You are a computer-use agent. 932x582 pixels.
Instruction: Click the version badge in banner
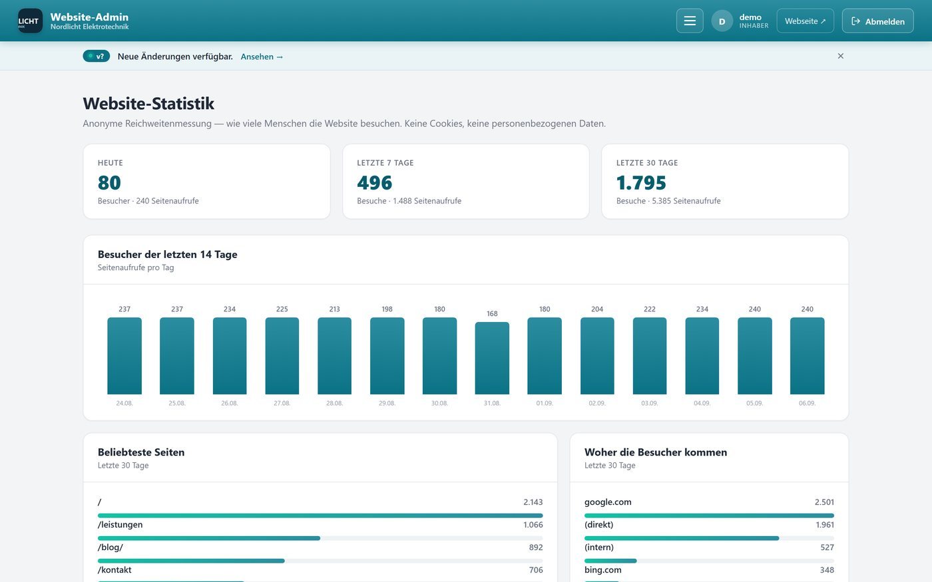[97, 56]
